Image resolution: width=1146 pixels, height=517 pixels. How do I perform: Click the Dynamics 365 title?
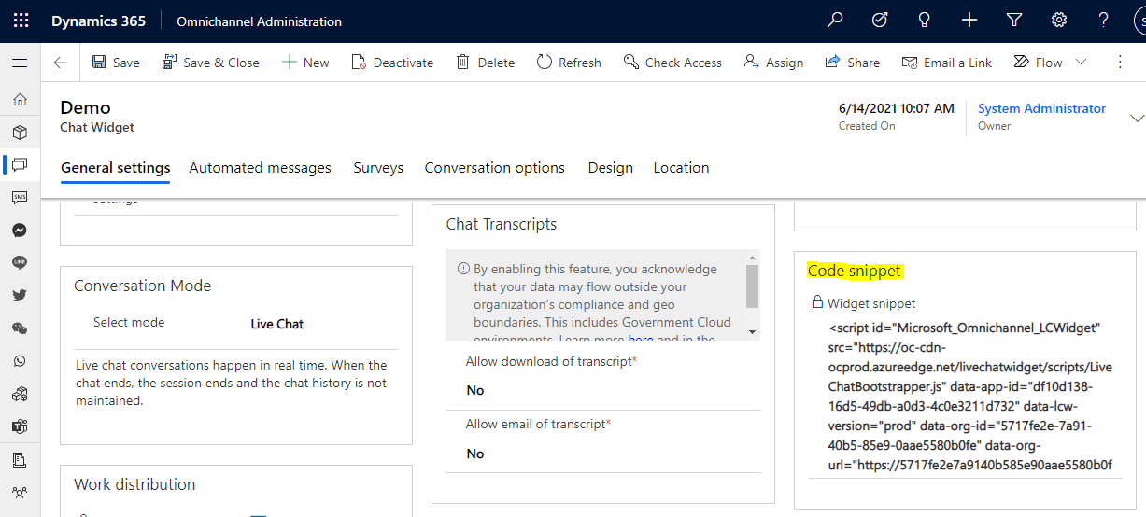point(99,21)
